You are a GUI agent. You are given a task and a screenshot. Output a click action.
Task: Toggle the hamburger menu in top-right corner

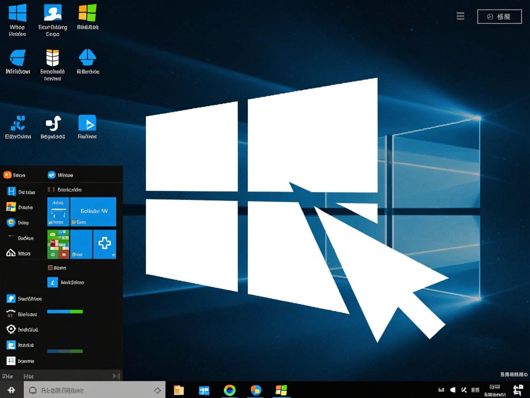[x=460, y=16]
